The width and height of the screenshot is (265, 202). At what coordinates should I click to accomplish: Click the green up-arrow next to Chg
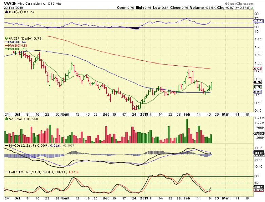pos(252,8)
